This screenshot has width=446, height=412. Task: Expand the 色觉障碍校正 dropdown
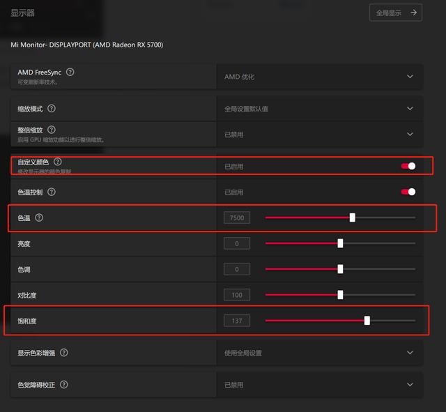[410, 384]
